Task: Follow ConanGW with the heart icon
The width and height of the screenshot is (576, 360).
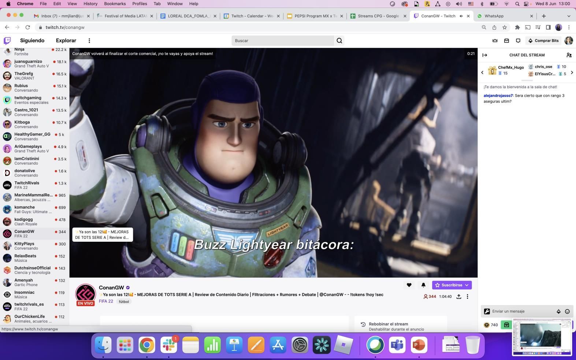Action: [x=409, y=285]
